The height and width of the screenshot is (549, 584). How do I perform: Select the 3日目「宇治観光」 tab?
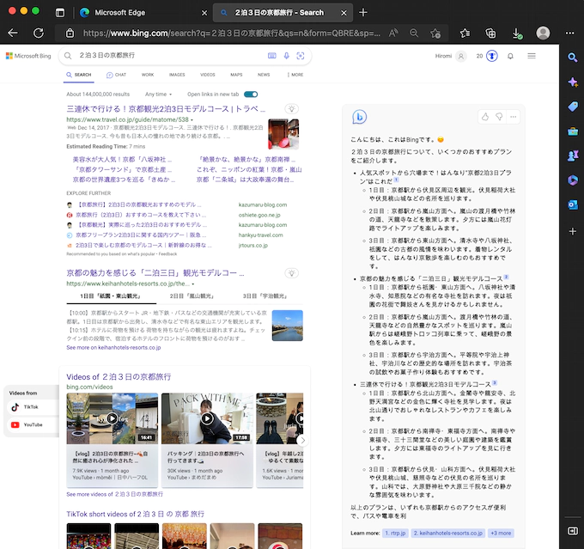pos(265,296)
